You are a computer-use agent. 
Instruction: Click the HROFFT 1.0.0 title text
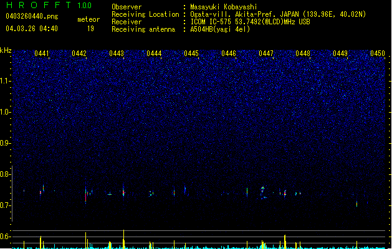click(49, 5)
